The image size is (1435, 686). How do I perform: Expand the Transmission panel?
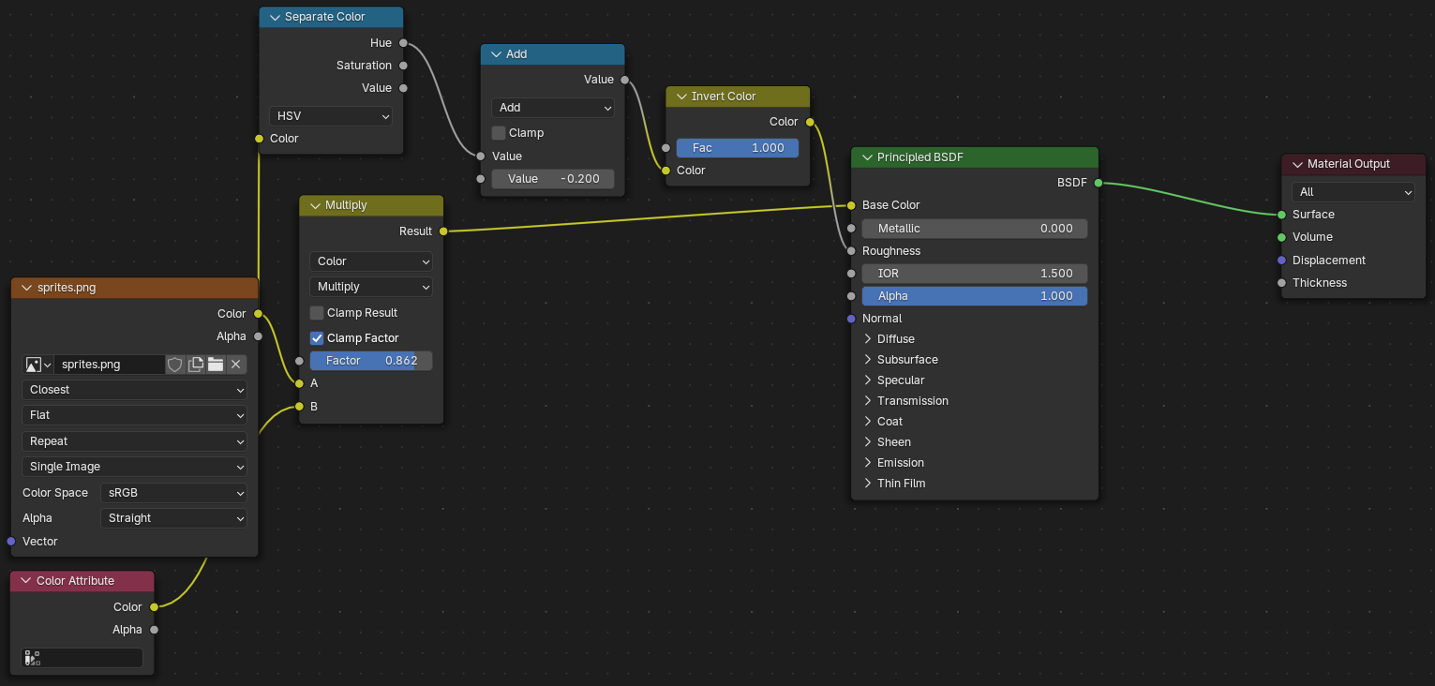pyautogui.click(x=868, y=401)
